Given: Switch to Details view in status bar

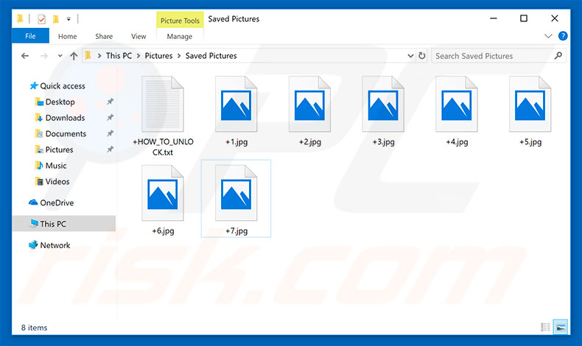Looking at the screenshot, I should click(x=546, y=327).
